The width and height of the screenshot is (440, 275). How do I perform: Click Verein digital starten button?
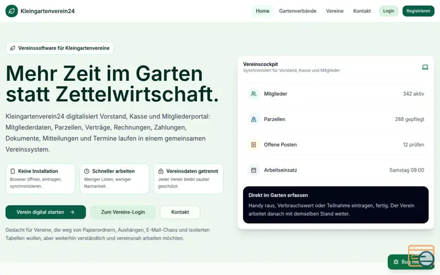(46, 212)
